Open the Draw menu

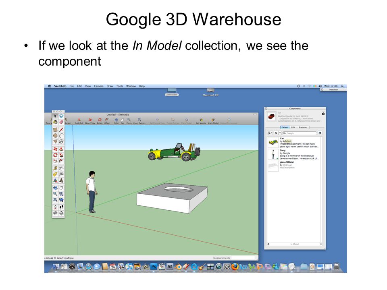click(110, 86)
